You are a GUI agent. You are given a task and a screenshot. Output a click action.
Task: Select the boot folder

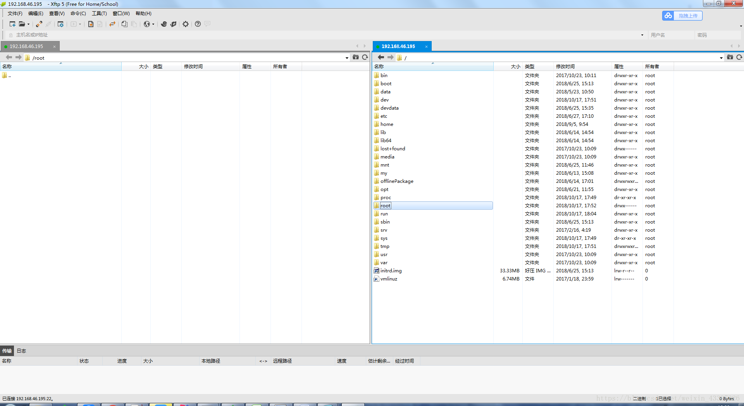coord(383,84)
